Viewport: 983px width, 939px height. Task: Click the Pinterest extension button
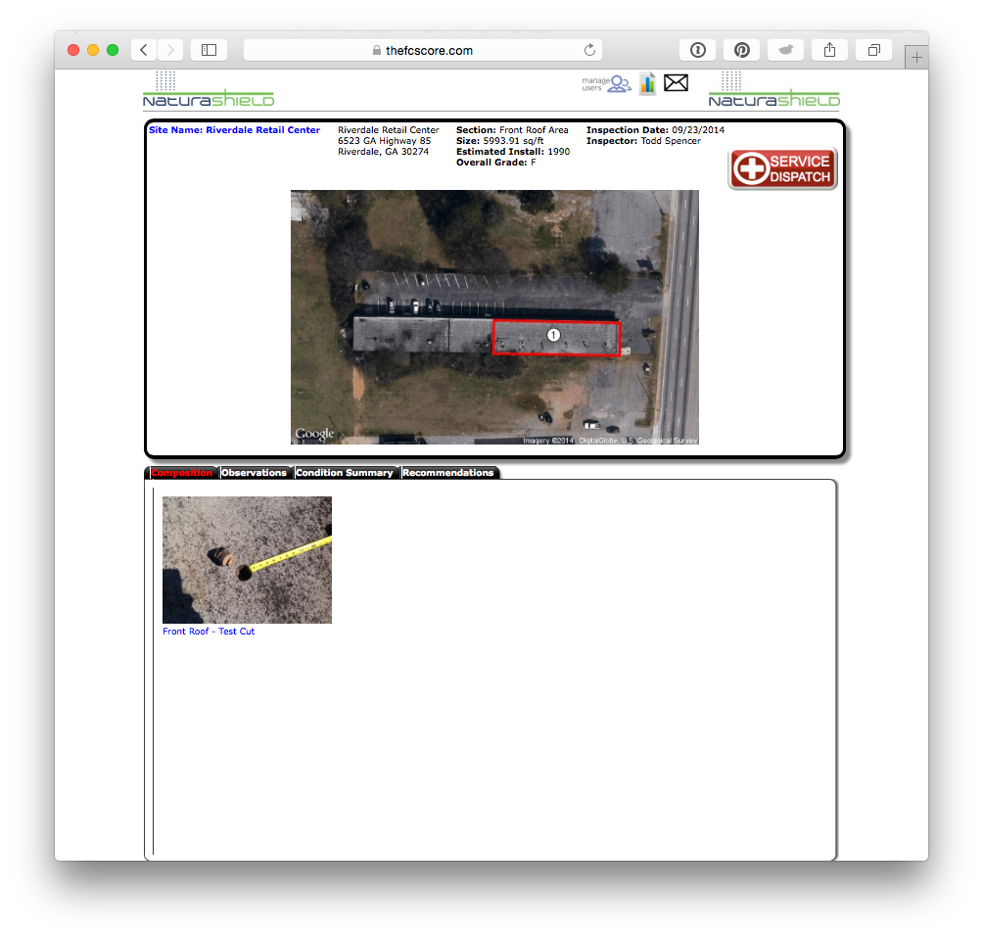click(742, 50)
